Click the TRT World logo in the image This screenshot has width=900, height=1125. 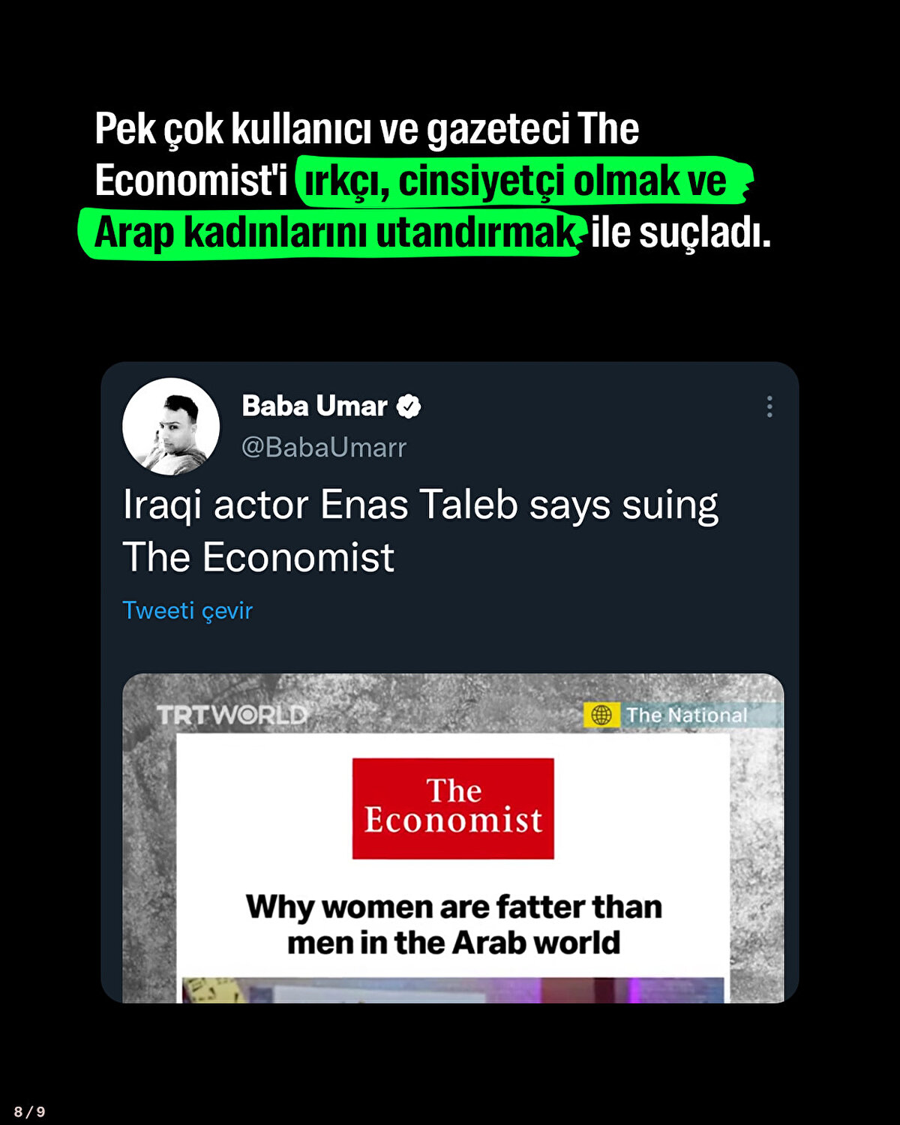[x=232, y=715]
